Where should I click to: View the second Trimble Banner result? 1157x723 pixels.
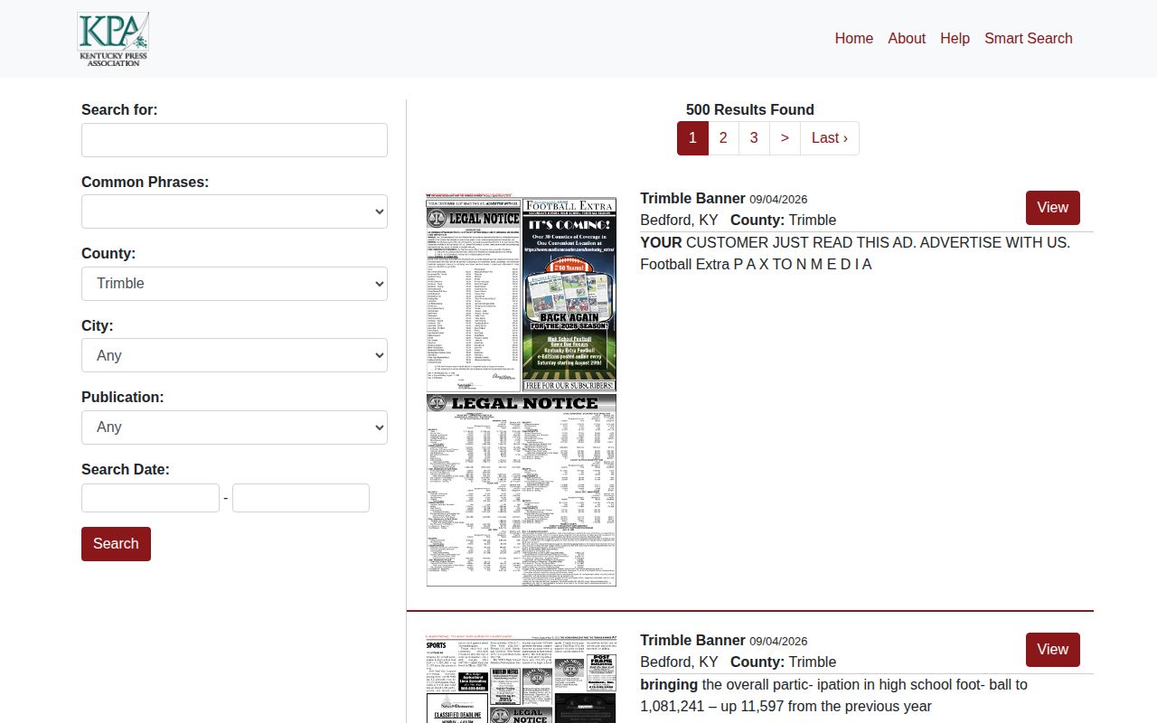point(1053,650)
